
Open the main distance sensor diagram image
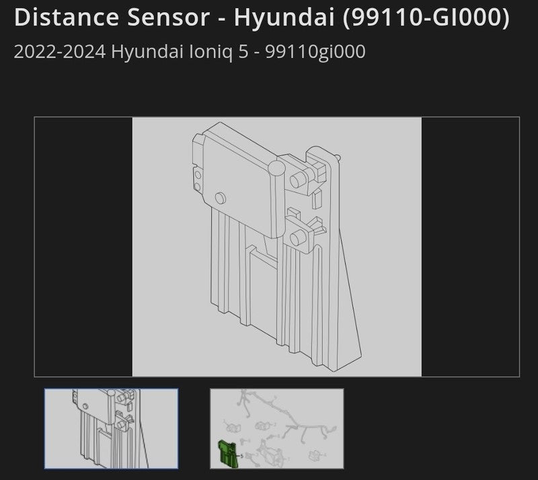(x=277, y=247)
